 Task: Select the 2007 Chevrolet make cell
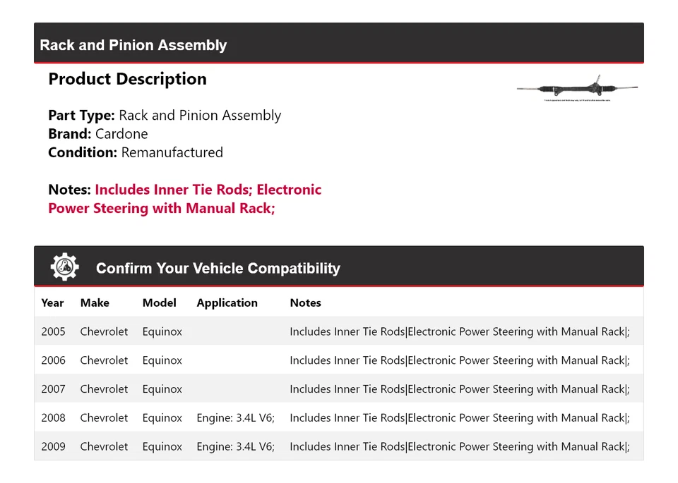tap(104, 389)
